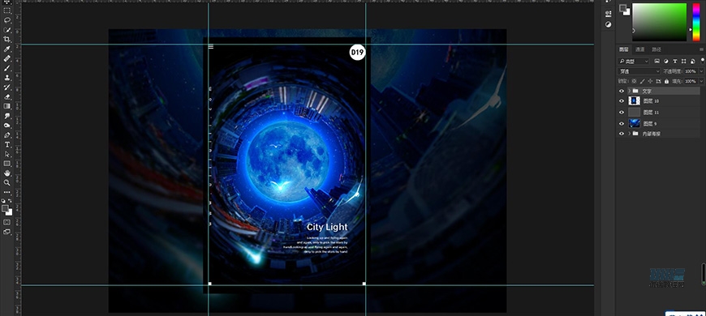Select the Gradient tool
706x316 pixels.
7,106
